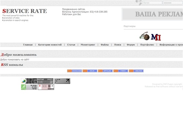Image resolution: width=183 pixels, height=137 pixels.
Task: Open the Файлы section
Action: tap(105, 45)
